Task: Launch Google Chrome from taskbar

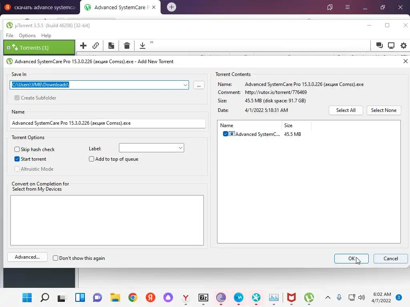Action: 133,297
